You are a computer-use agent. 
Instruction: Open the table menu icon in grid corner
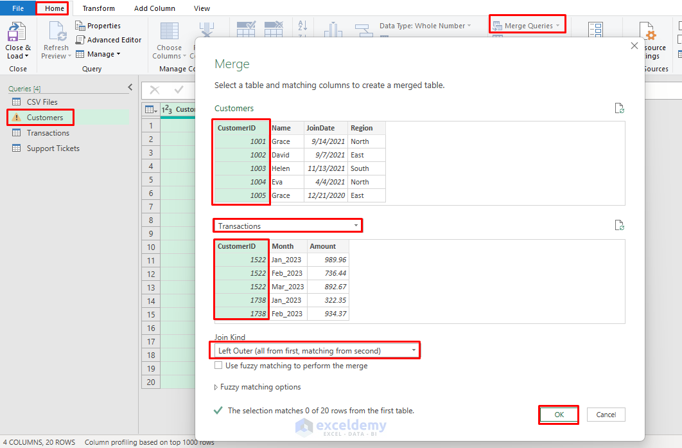(151, 110)
